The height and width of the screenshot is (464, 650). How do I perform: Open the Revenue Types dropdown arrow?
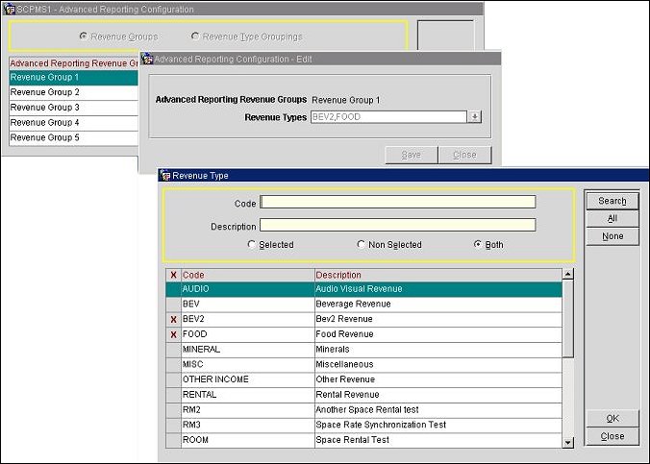click(x=474, y=116)
